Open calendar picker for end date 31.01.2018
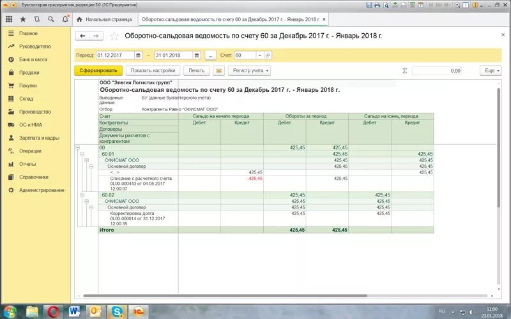This screenshot has width=511, height=319. click(197, 56)
